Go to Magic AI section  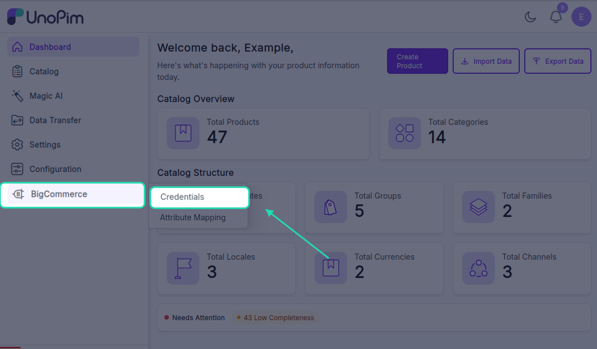tap(73, 95)
